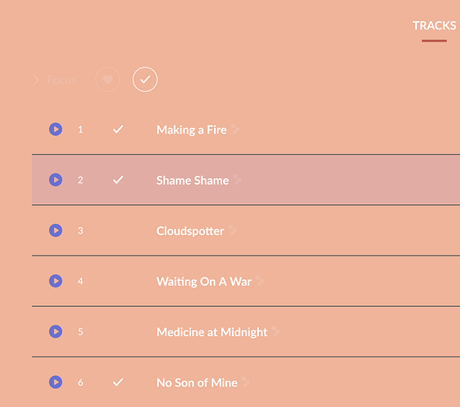This screenshot has height=407, width=460.
Task: Select the Cloudspotter track title
Action: pos(190,231)
